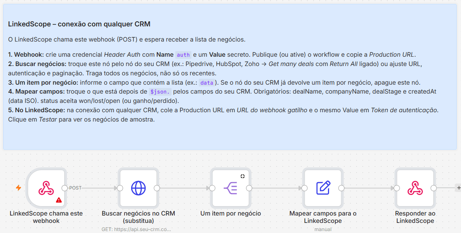The image size is (461, 233).
Task: Click the sticky note title LinkedScope – conexão com qualquer CRM
Action: coord(79,24)
